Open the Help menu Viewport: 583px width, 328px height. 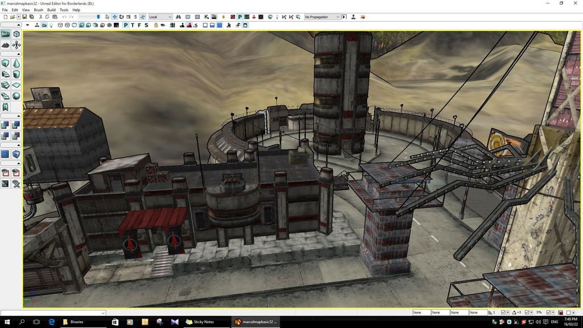pyautogui.click(x=76, y=10)
